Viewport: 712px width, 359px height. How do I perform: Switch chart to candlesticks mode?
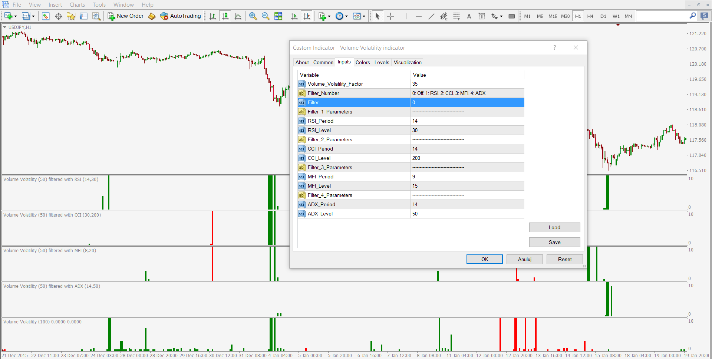pos(225,16)
